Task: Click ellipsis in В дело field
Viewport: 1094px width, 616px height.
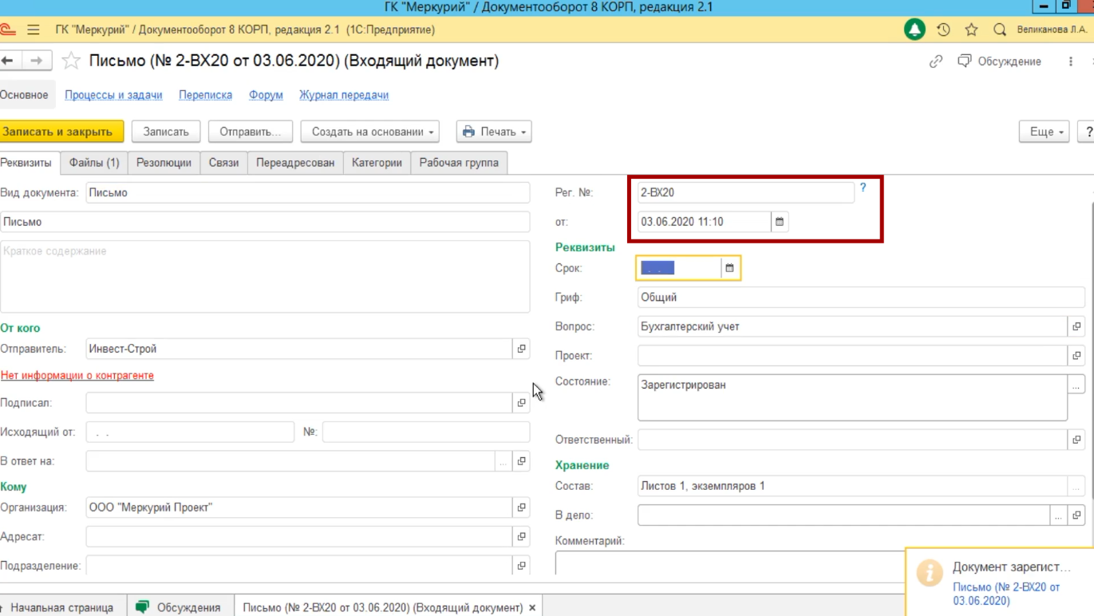Action: pyautogui.click(x=1059, y=515)
